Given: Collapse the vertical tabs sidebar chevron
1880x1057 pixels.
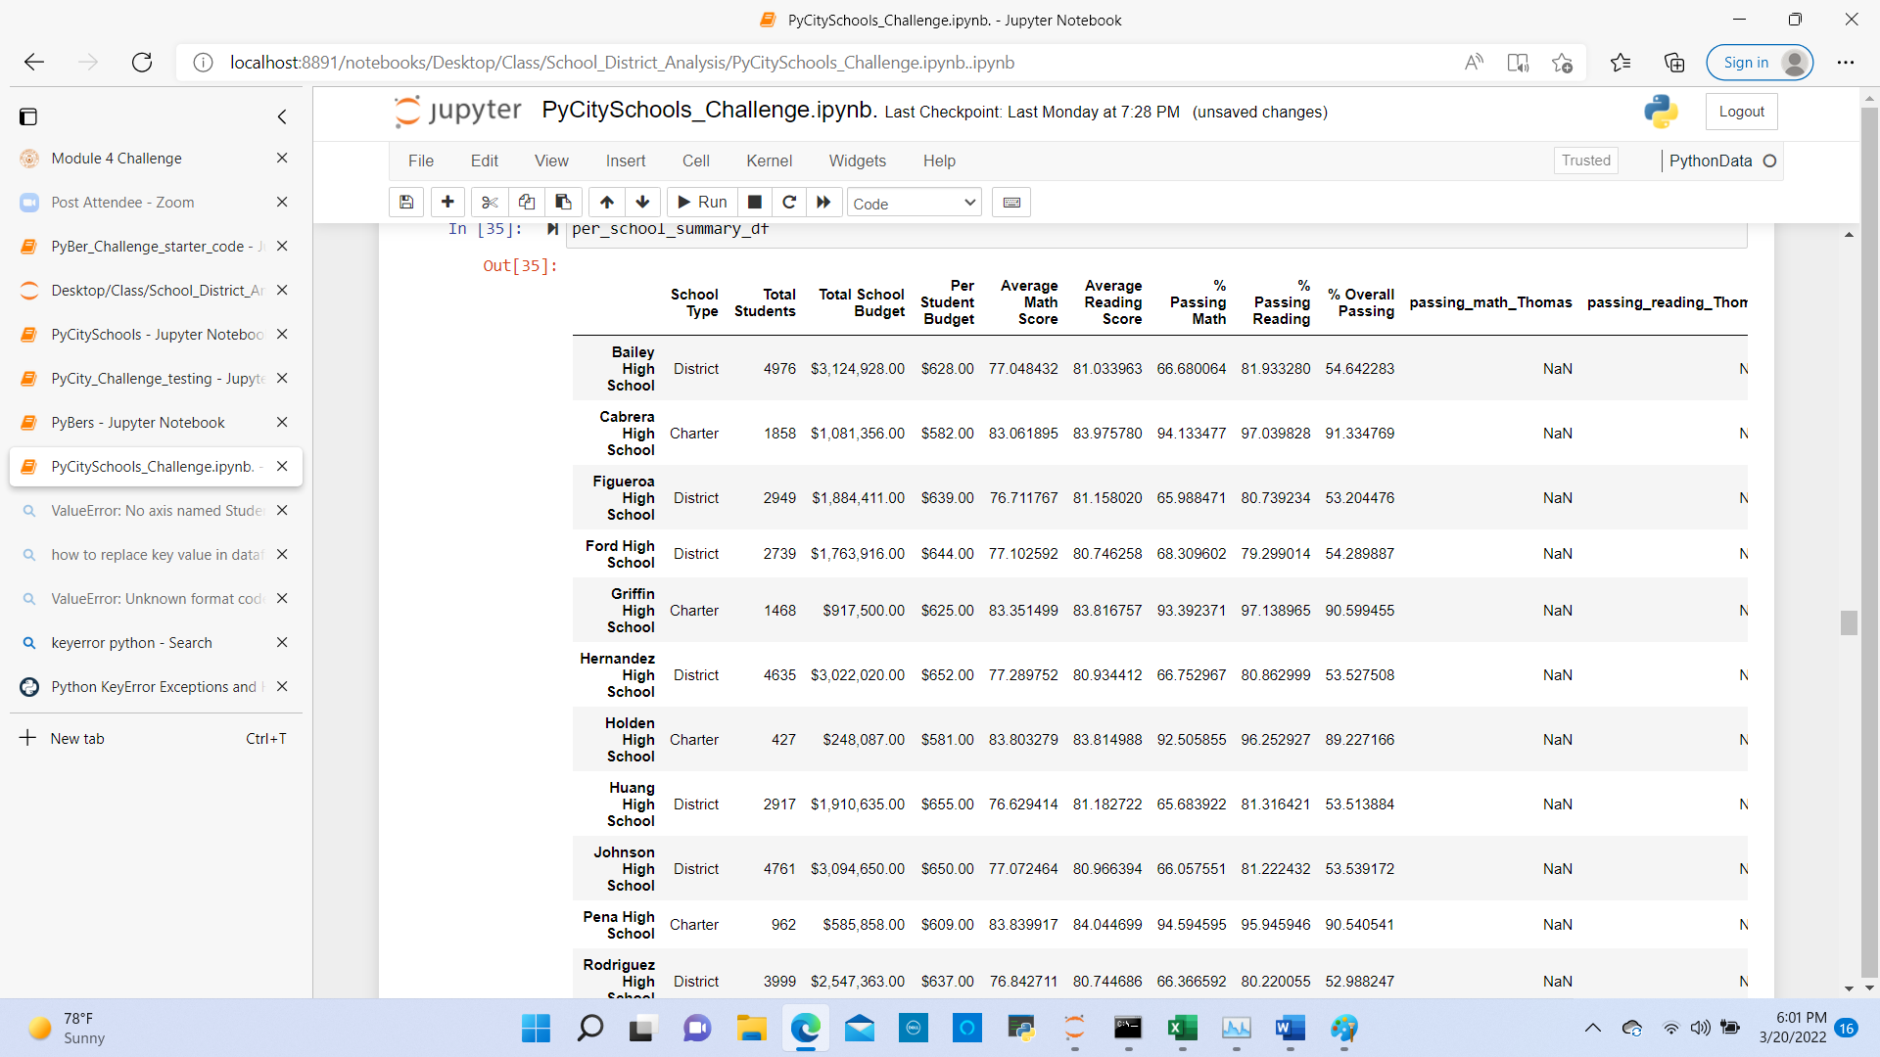Looking at the screenshot, I should click(x=282, y=116).
